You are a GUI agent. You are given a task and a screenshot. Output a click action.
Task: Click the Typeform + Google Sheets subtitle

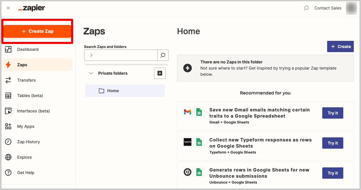coord(233,152)
